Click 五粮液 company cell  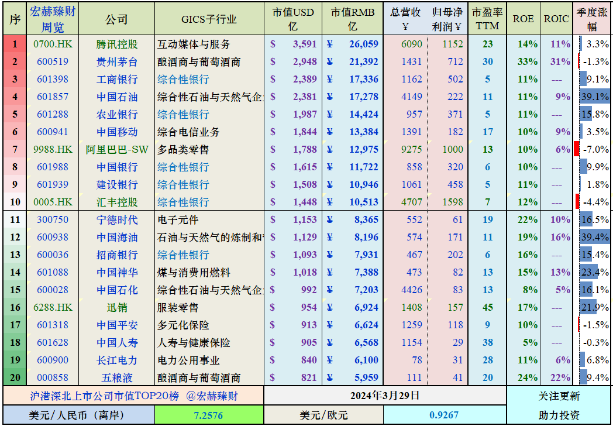point(117,378)
